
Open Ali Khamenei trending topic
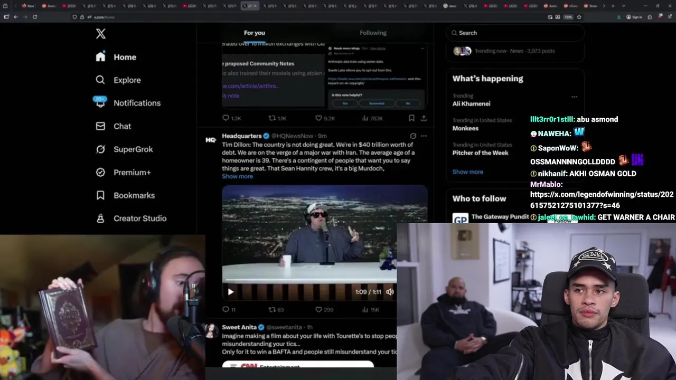(x=471, y=104)
